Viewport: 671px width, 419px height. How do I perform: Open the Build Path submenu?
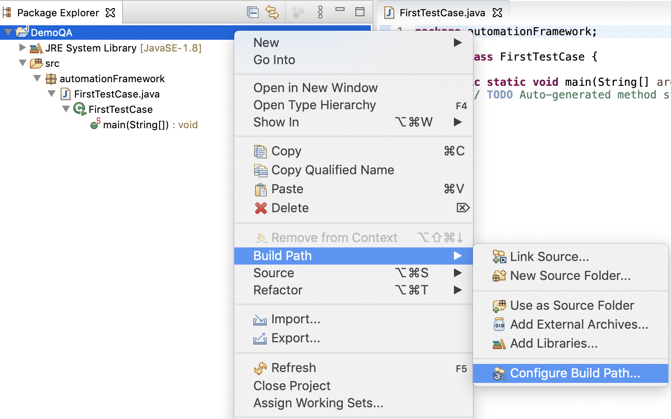354,256
